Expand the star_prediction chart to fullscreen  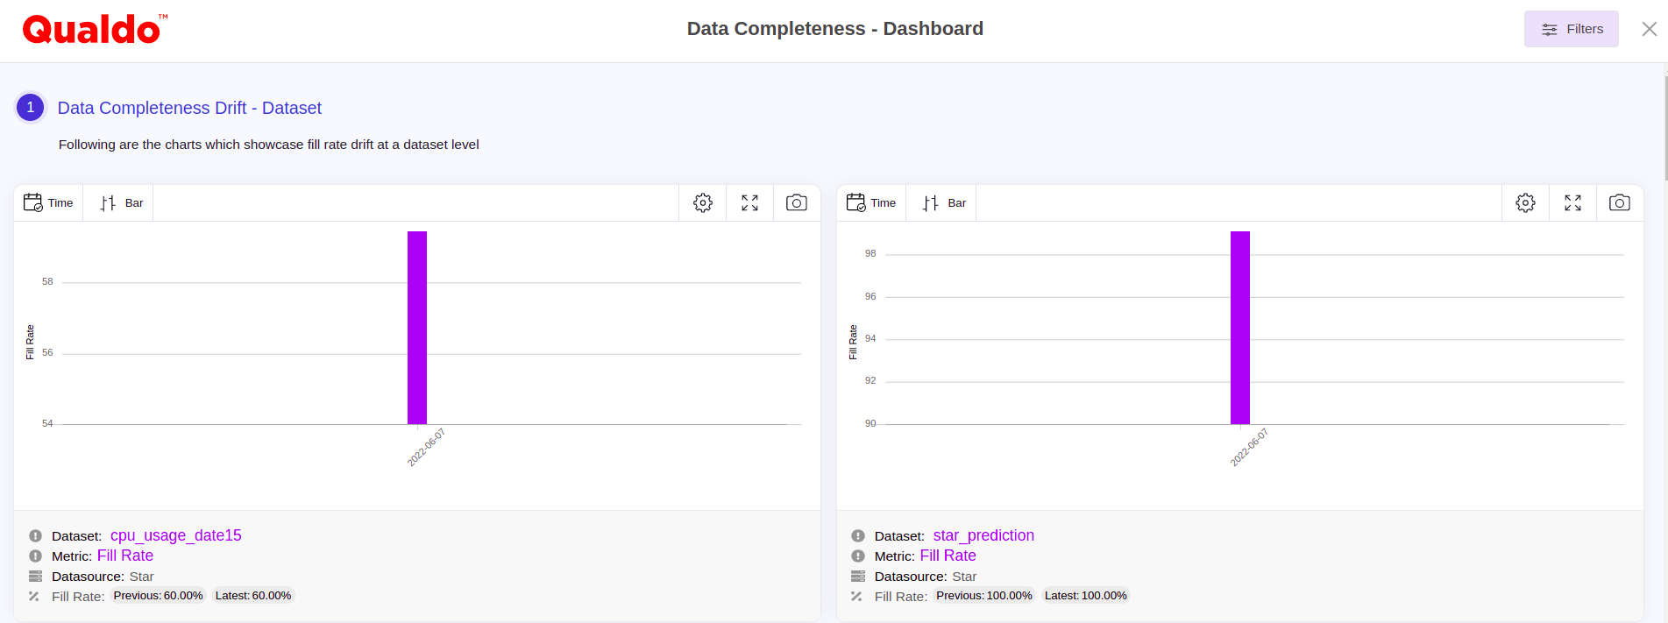tap(1572, 203)
